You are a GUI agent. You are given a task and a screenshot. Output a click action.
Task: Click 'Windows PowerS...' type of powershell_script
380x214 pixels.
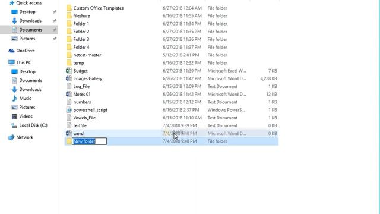(x=226, y=110)
